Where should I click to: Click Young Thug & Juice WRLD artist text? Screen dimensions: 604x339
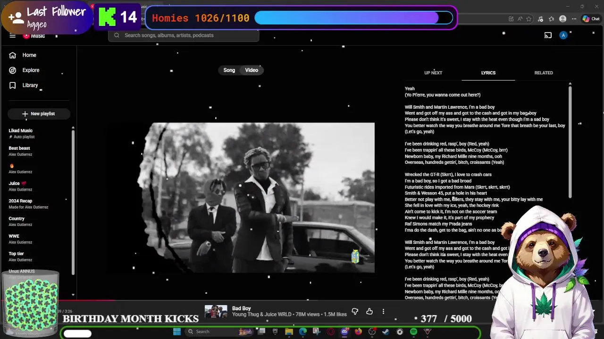(262, 314)
